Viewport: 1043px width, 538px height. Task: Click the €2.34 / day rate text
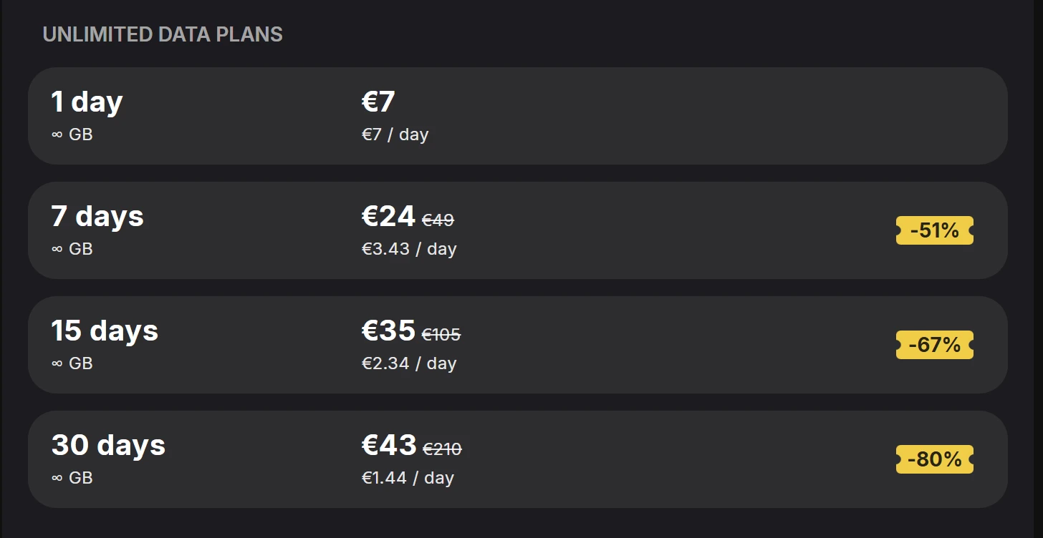pos(409,363)
